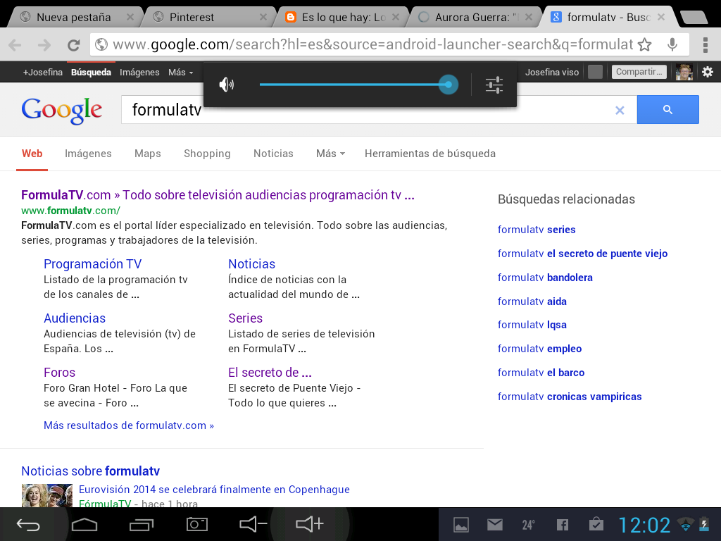Screen dimensions: 721x541
Task: Expand the Más dropdown in the top bar
Action: 180,73
